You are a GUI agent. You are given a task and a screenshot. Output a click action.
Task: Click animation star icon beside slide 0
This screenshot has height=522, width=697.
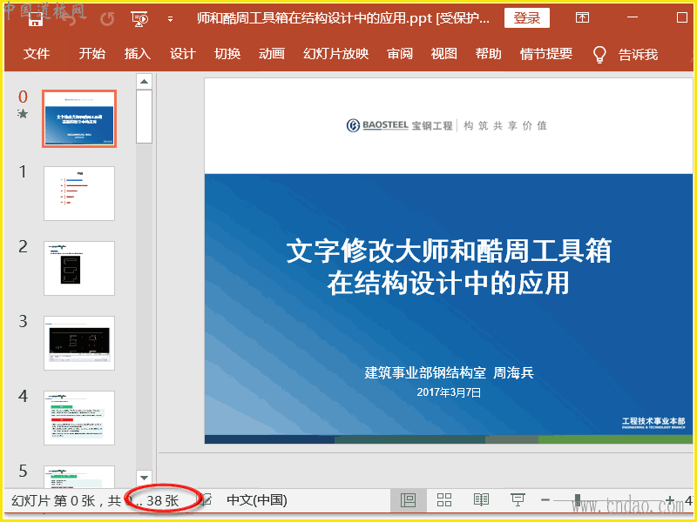pos(23,114)
